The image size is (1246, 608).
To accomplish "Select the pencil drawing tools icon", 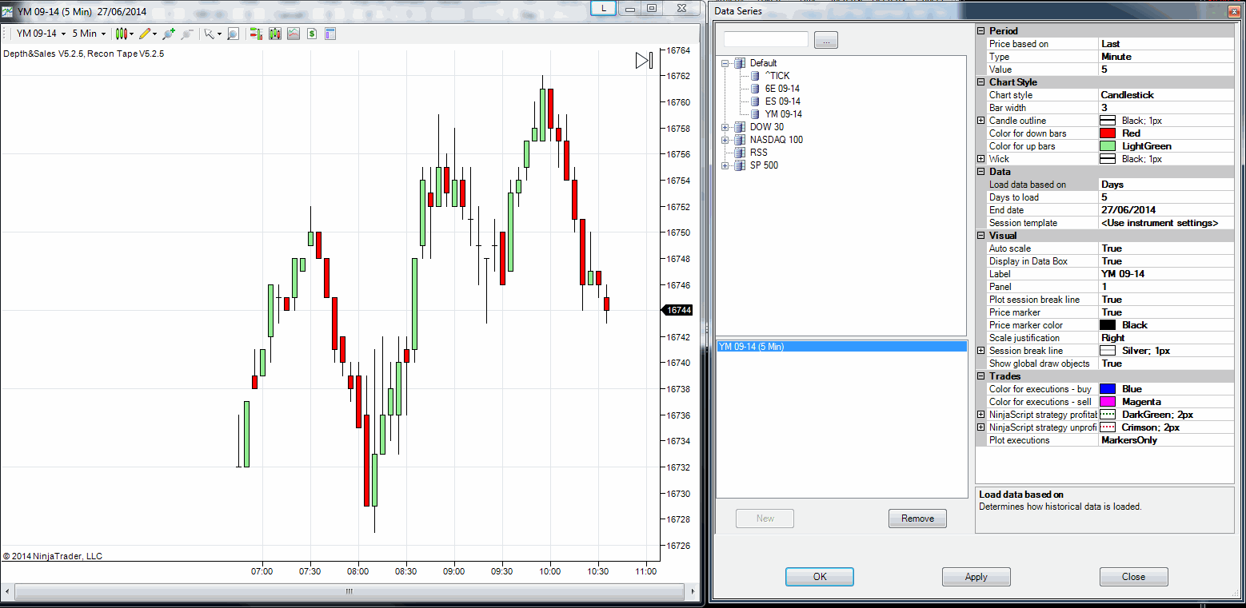I will pyautogui.click(x=145, y=34).
